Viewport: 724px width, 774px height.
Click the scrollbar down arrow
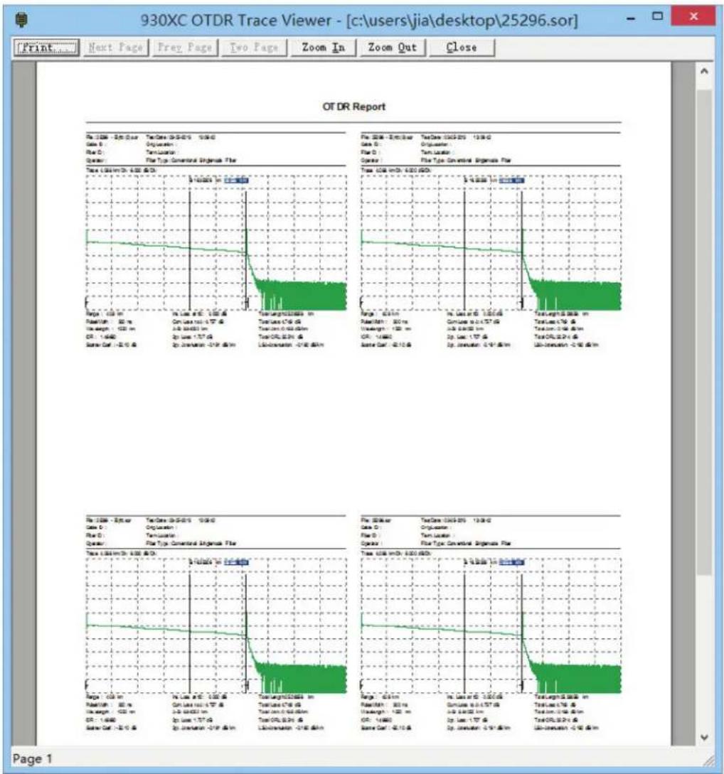coord(704,738)
